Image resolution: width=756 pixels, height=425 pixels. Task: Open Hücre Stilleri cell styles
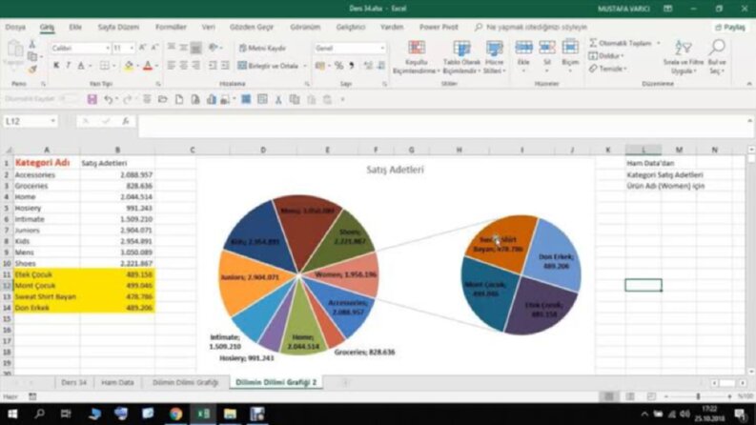click(494, 58)
